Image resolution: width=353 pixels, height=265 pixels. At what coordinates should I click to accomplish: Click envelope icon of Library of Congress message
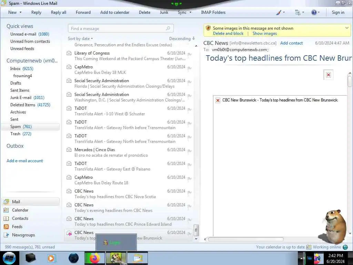tap(69, 53)
